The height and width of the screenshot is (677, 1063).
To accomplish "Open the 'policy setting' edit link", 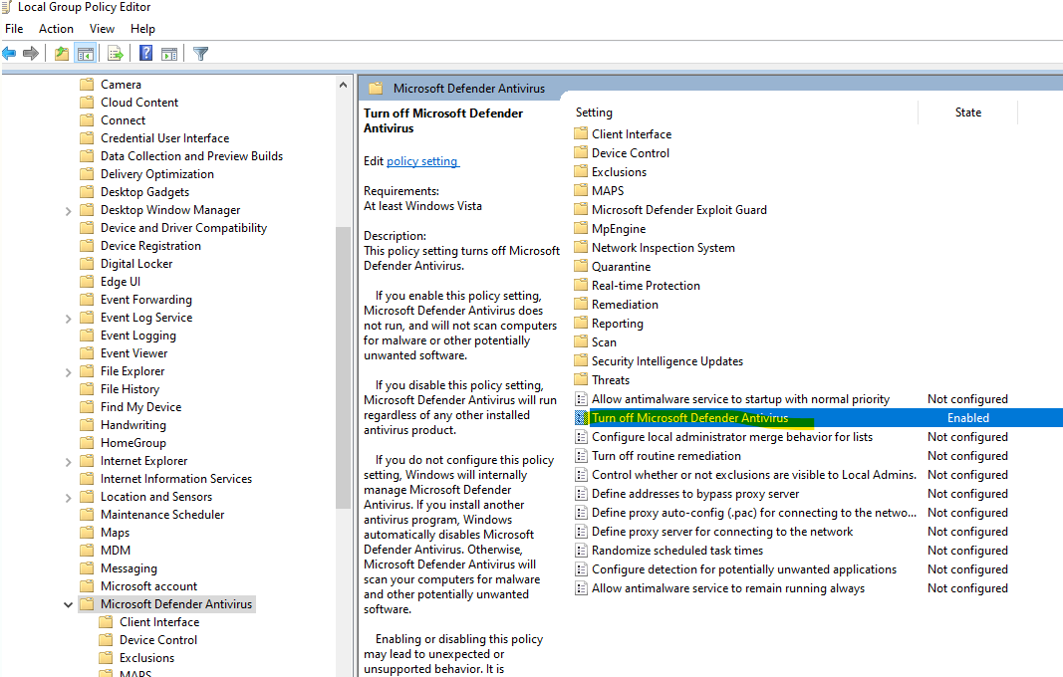I will point(422,161).
